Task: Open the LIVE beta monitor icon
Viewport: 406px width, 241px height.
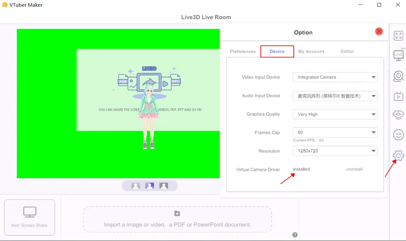Action: click(x=399, y=55)
